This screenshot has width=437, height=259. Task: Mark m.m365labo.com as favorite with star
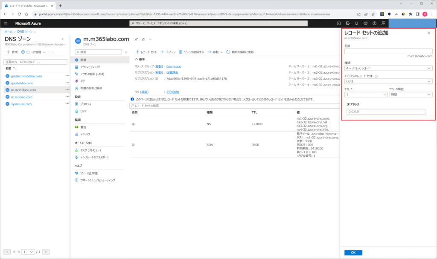[143, 39]
